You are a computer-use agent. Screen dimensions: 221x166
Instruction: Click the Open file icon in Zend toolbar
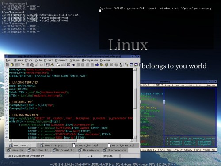(x=12, y=65)
